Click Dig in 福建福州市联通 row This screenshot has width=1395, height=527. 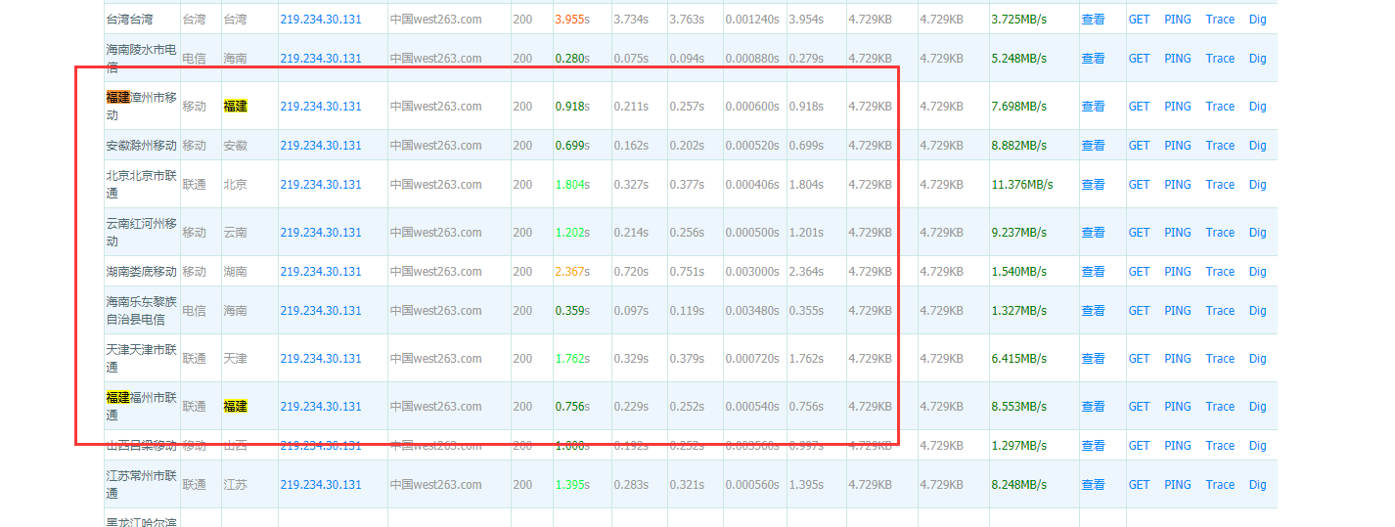(1257, 407)
